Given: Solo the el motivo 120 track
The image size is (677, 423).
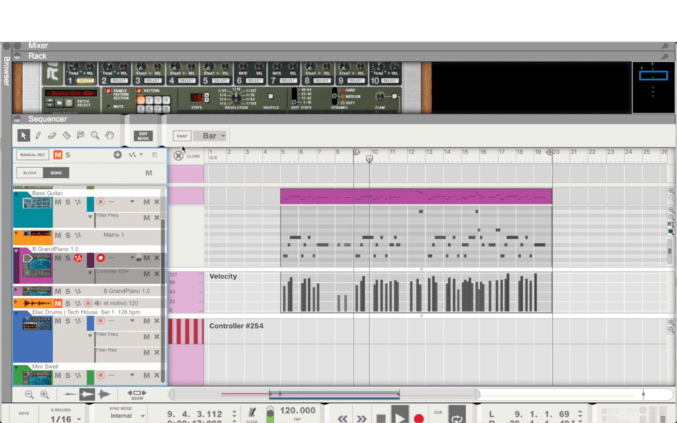Looking at the screenshot, I should click(67, 303).
